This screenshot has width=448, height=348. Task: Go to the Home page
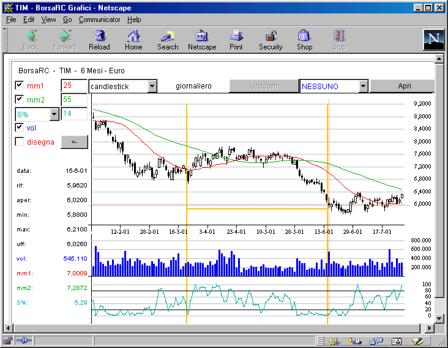pos(133,40)
